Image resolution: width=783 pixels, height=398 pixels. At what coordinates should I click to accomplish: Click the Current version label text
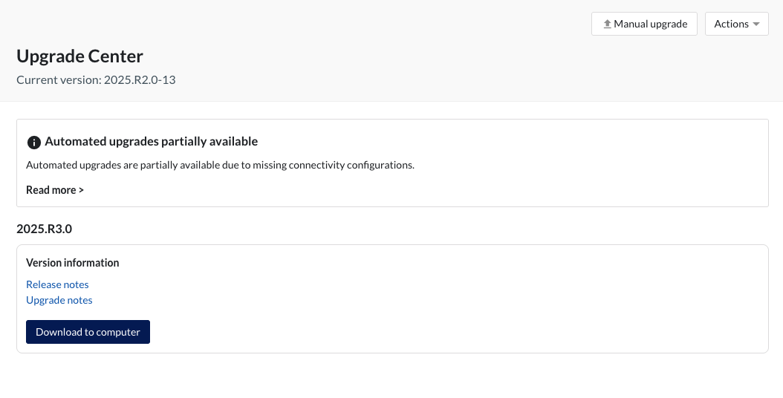pyautogui.click(x=59, y=79)
